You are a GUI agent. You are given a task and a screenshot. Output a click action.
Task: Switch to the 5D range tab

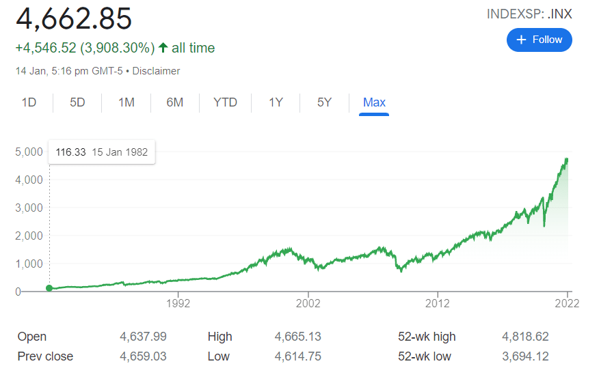tap(77, 102)
